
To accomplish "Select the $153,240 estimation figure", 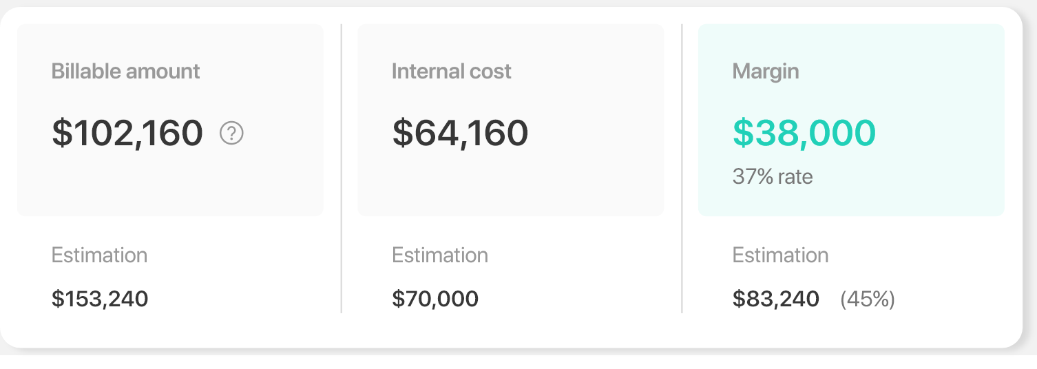I will coord(100,299).
